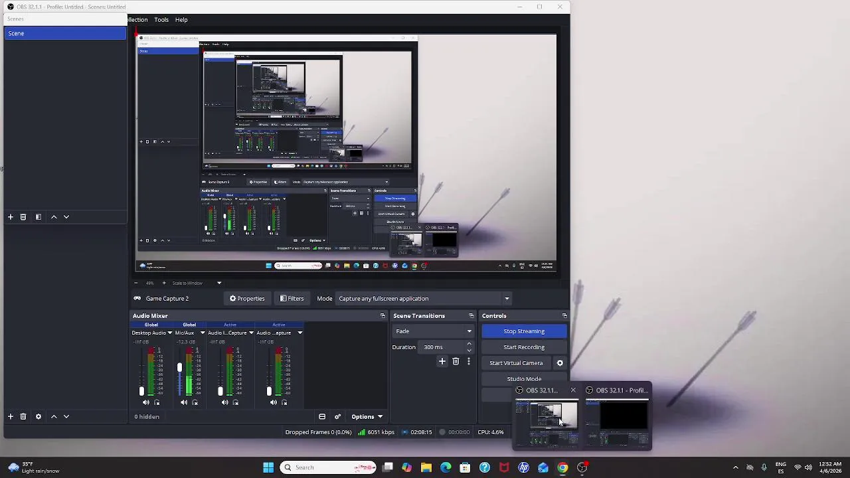Open source properties gear in the Sources toolbar
This screenshot has width=850, height=478.
(x=39, y=416)
